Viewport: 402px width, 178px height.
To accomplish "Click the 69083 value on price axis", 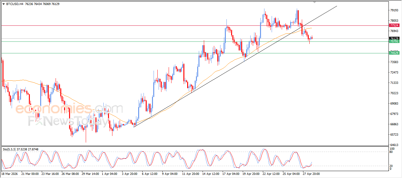I will coord(394,104).
